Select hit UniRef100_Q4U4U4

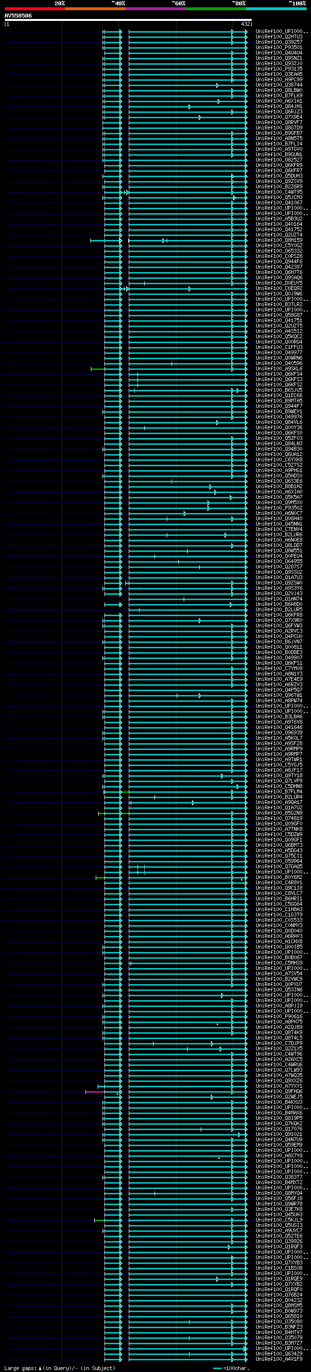point(279,53)
